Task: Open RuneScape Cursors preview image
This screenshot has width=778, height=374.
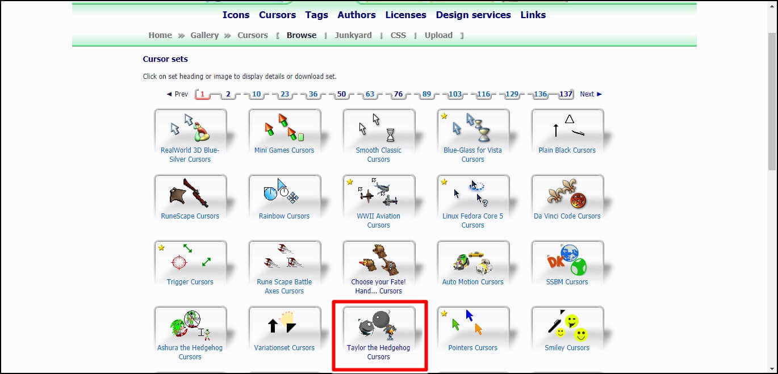Action: [190, 193]
